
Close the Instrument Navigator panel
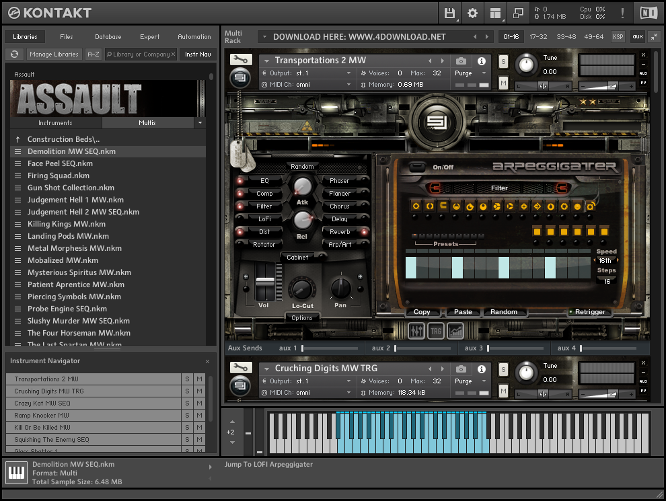[207, 361]
